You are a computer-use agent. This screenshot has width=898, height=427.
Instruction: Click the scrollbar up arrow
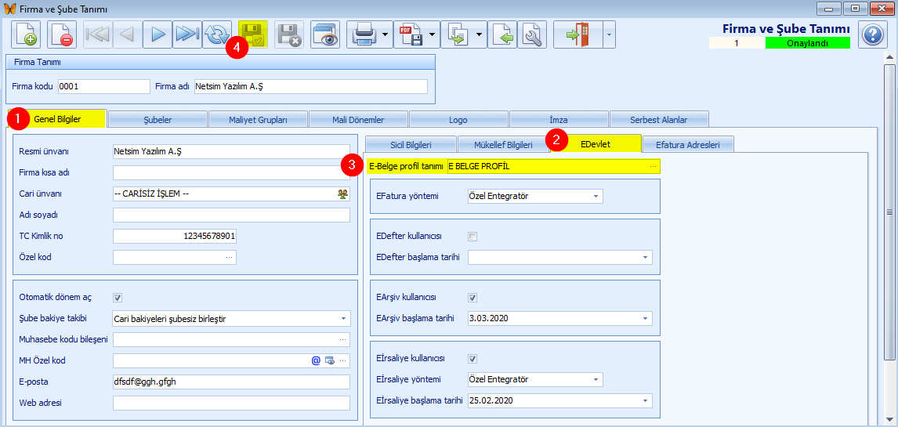click(x=889, y=57)
